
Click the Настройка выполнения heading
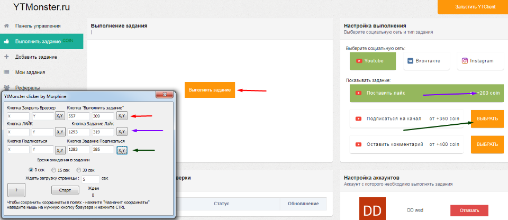(x=375, y=25)
